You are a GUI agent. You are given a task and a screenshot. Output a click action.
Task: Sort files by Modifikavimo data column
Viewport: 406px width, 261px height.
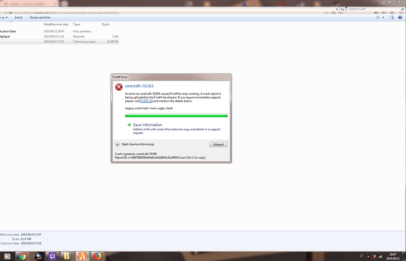[56, 24]
